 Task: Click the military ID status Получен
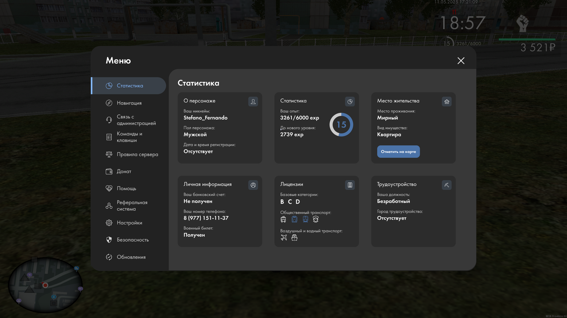pos(194,235)
